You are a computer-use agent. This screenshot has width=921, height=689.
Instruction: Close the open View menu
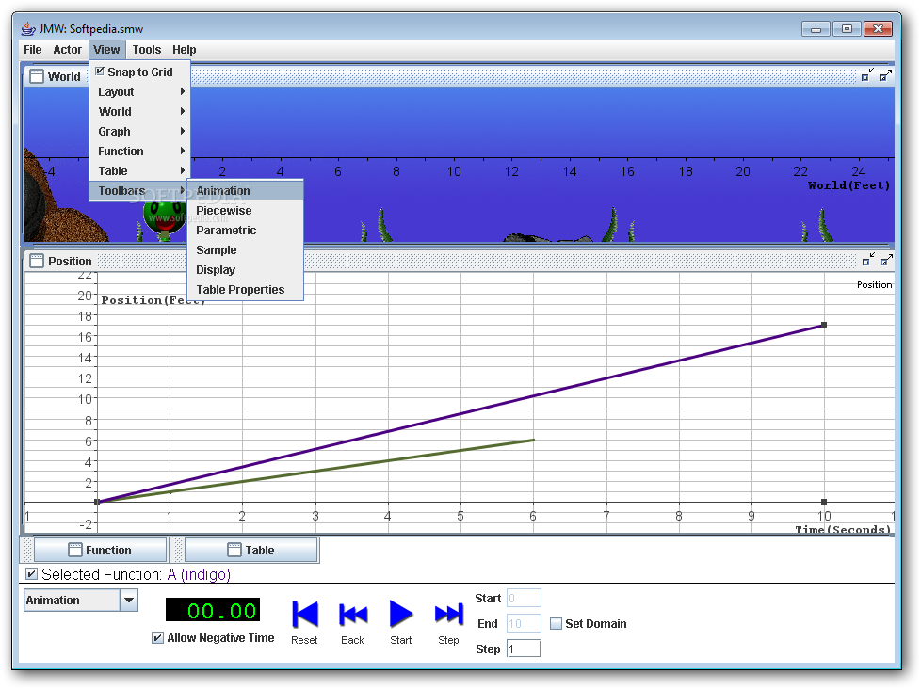pos(106,50)
